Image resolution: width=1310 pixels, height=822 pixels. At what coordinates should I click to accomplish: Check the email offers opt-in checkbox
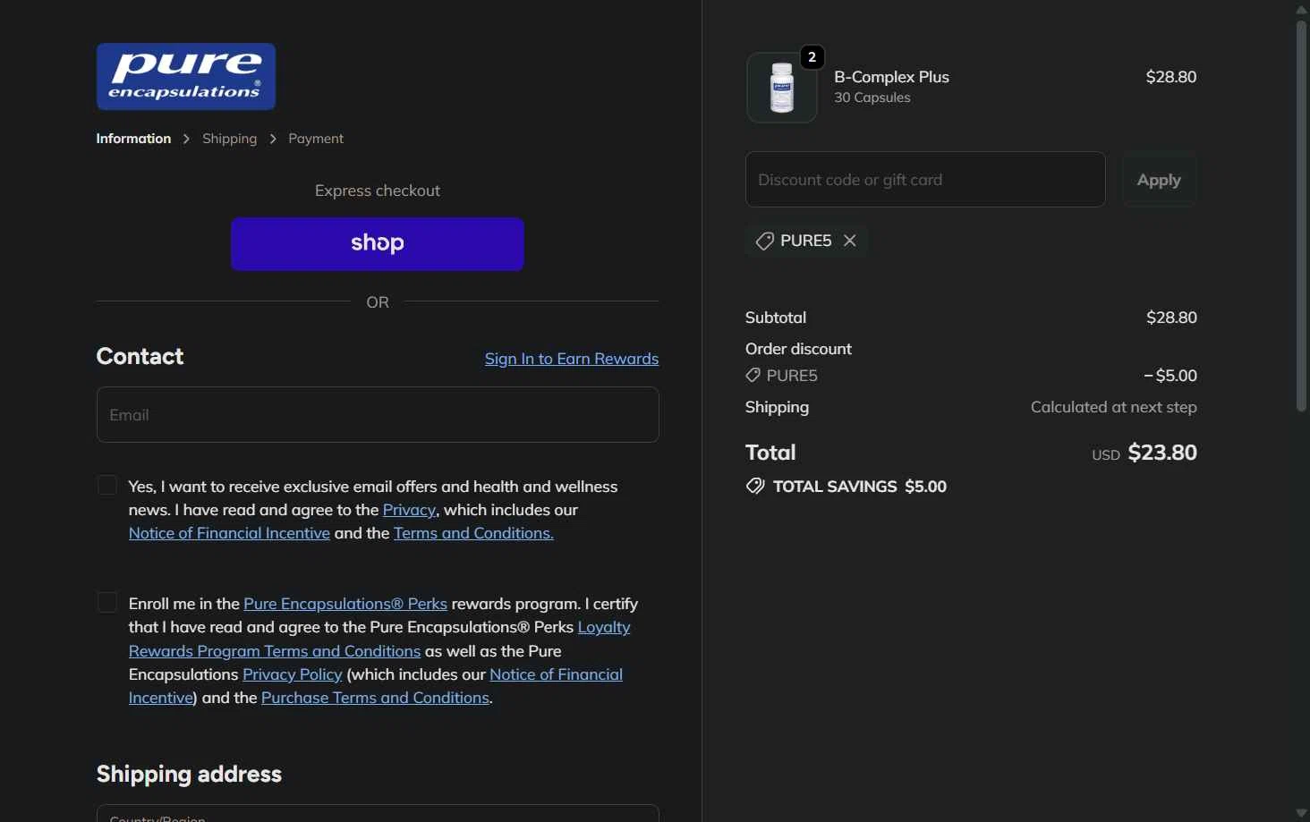107,485
